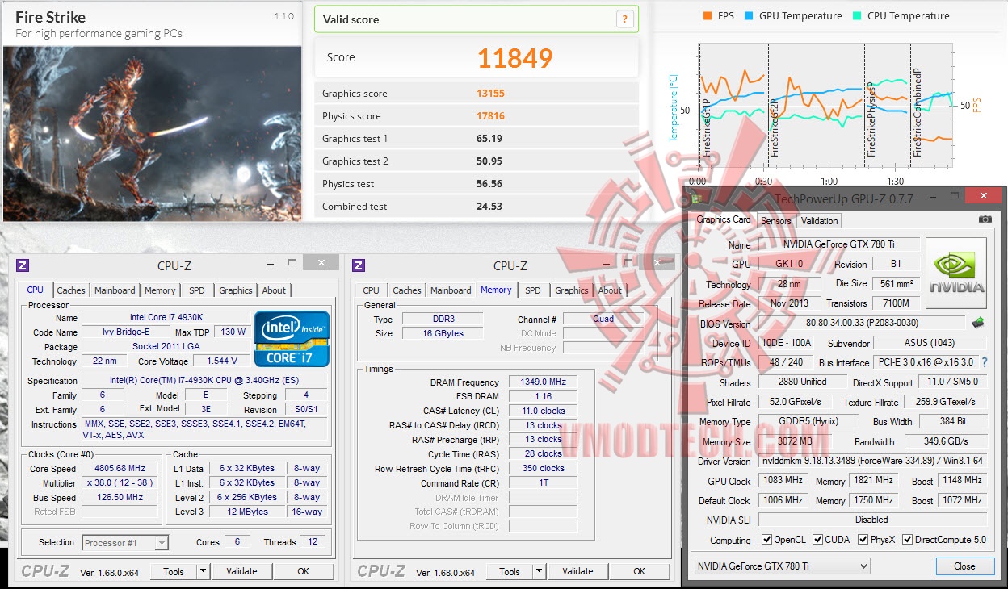Click the NVIDIA logo in GPU-Z
The height and width of the screenshot is (589, 1008).
pyautogui.click(x=956, y=273)
